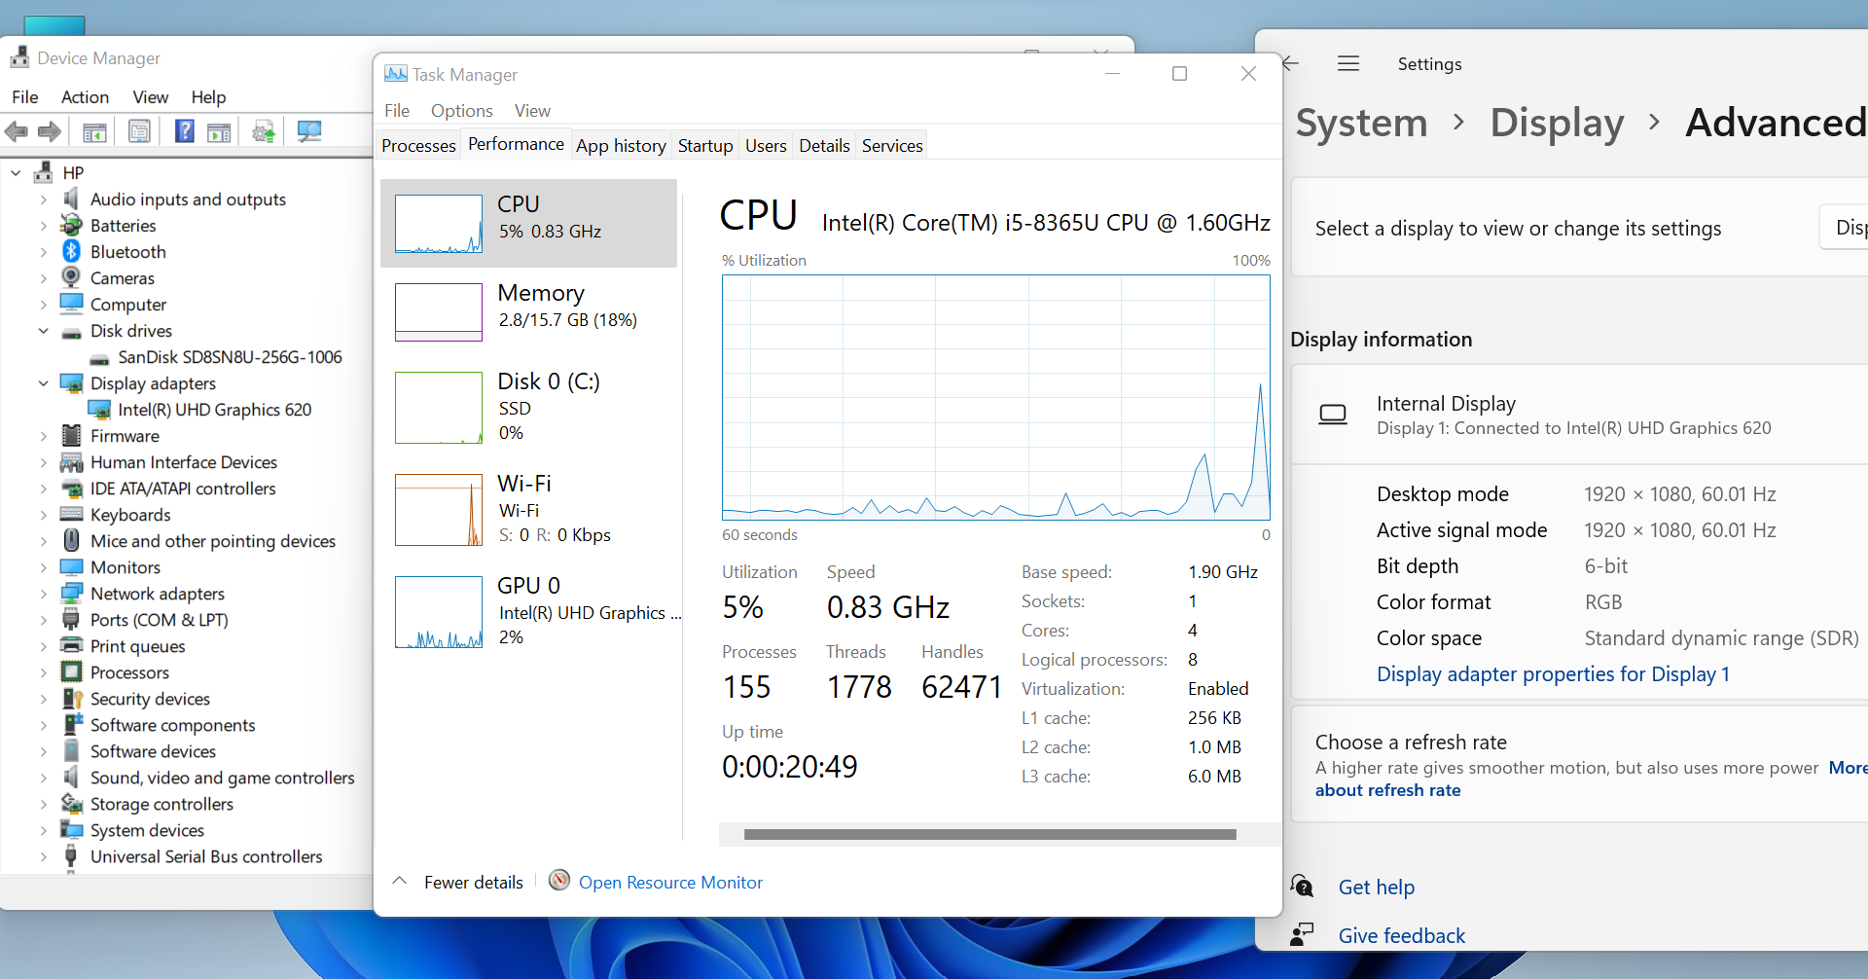Click the Cameras category icon
The height and width of the screenshot is (979, 1868).
click(x=71, y=277)
